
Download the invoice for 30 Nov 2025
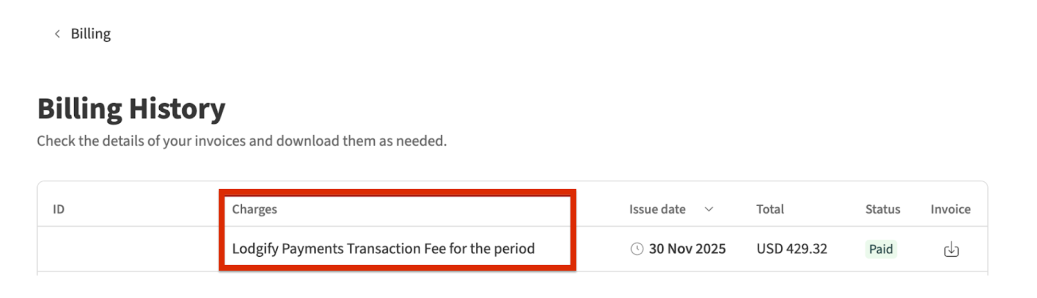tap(951, 250)
